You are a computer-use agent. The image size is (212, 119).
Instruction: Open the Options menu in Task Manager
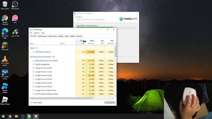click(x=36, y=33)
